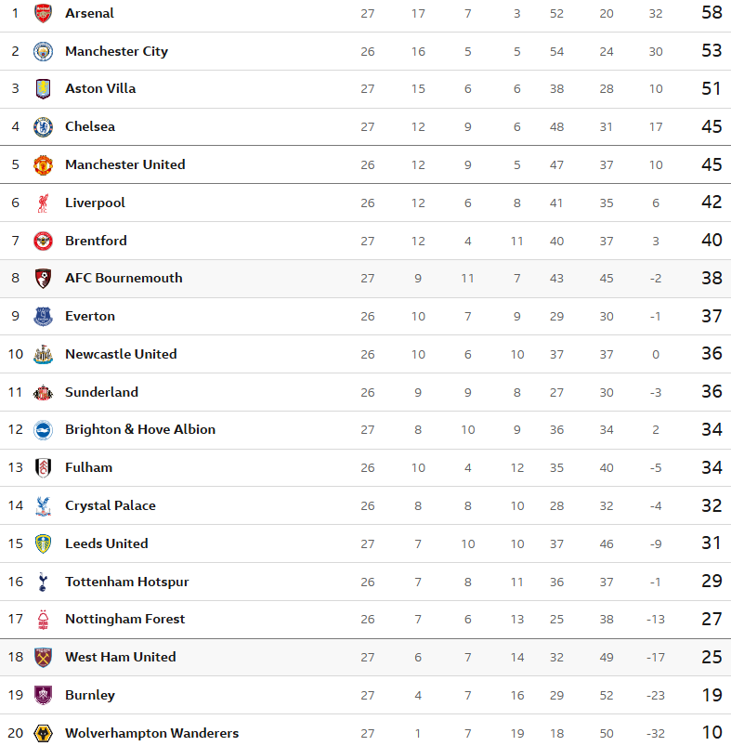The width and height of the screenshot is (731, 746).
Task: Select the Leeds United team name
Action: pos(106,543)
